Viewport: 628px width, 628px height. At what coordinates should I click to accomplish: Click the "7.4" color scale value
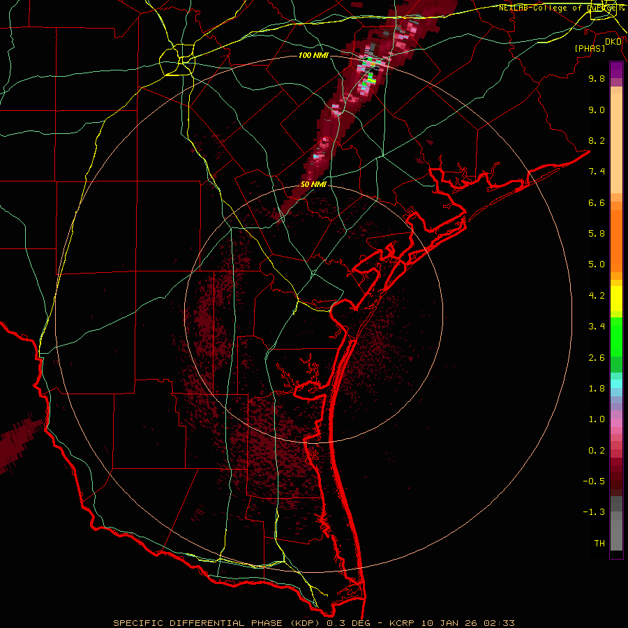click(597, 172)
